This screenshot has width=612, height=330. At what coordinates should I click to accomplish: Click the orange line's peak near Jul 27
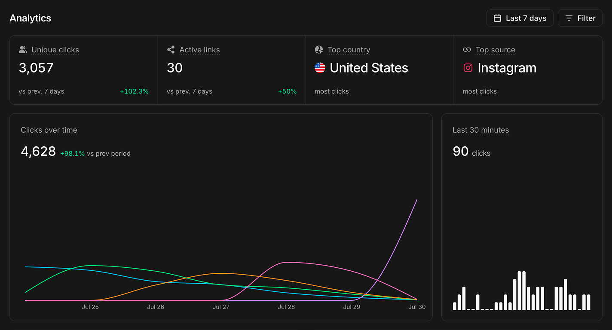click(221, 273)
